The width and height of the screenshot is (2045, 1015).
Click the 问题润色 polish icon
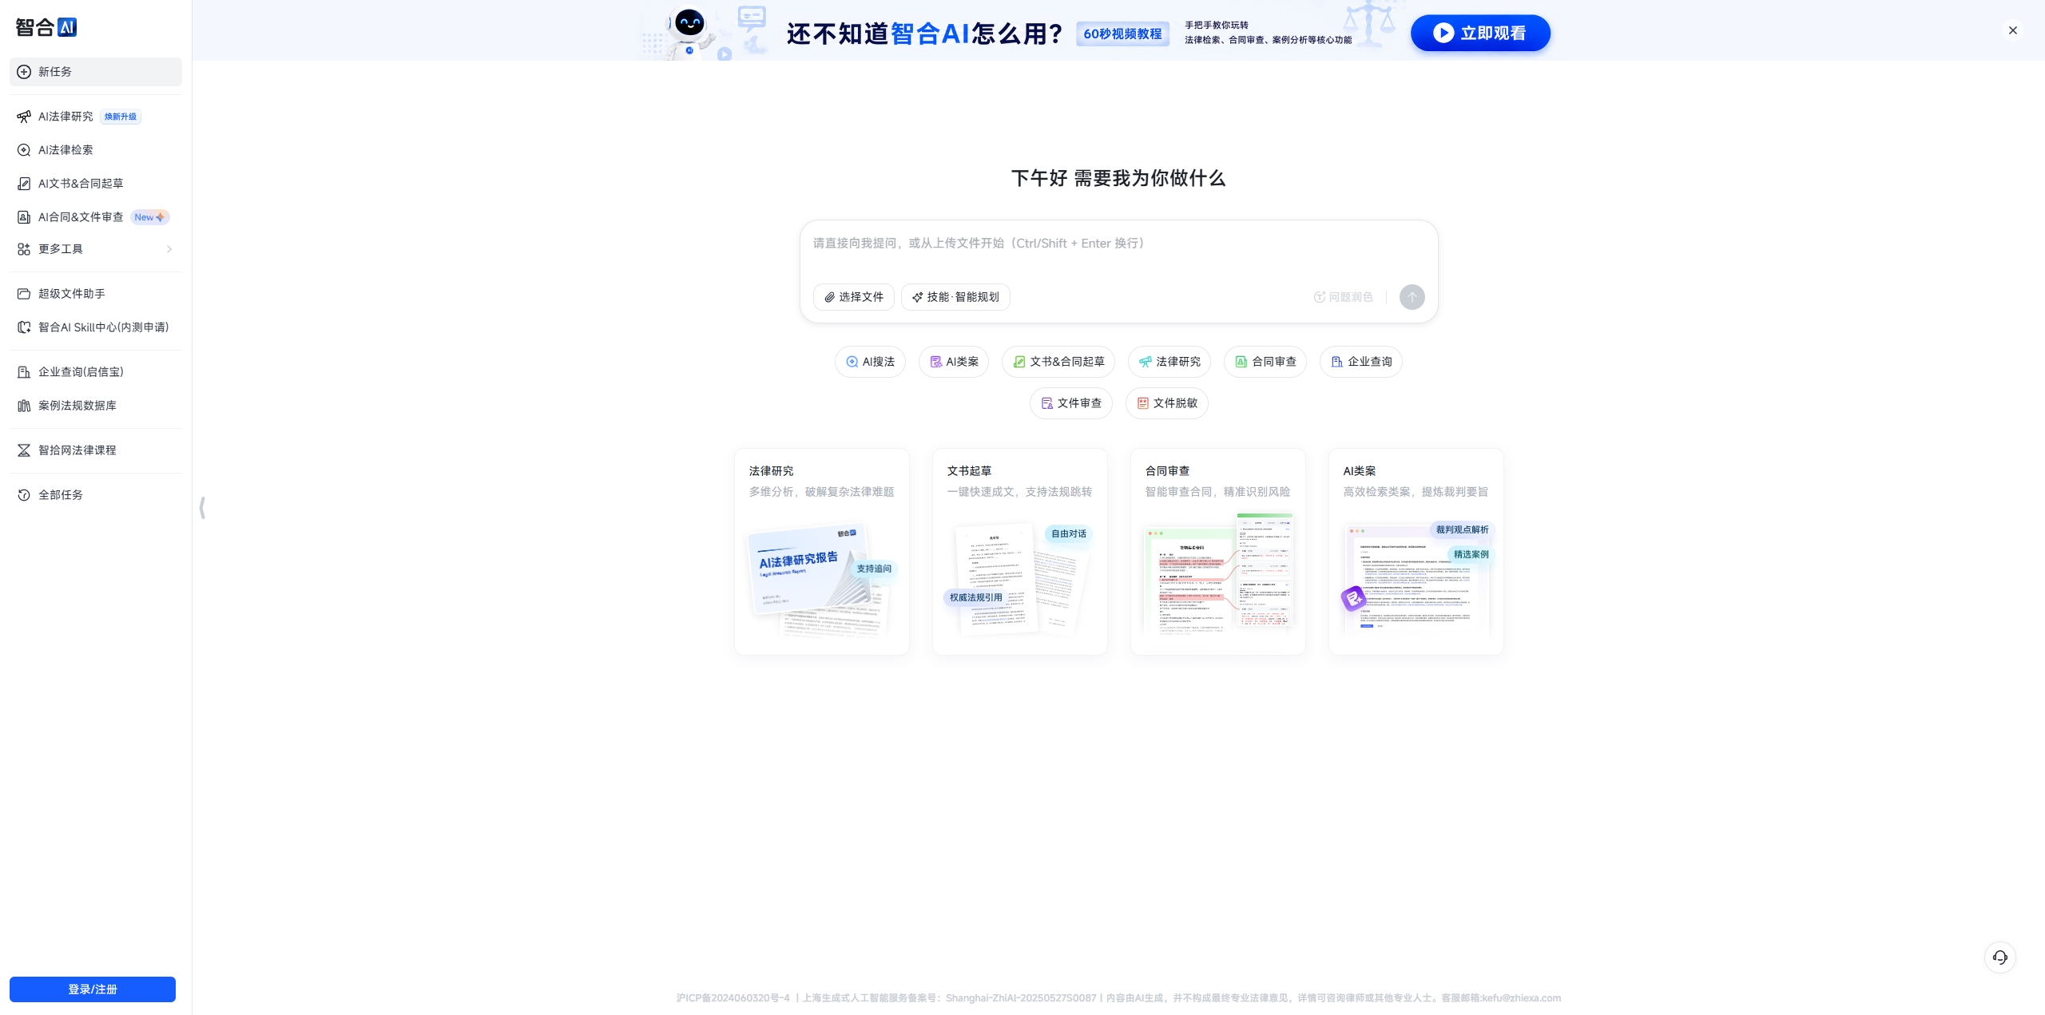point(1320,297)
